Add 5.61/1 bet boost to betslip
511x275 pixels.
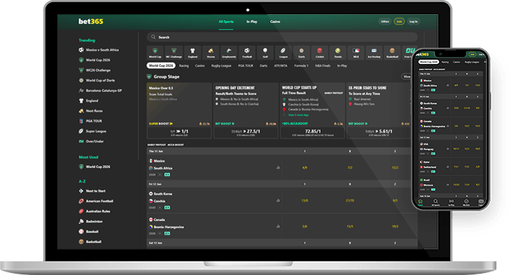[x=378, y=132]
